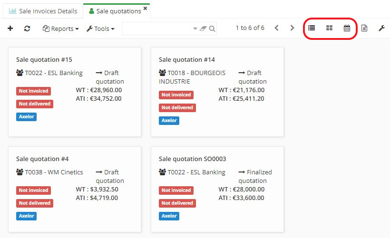Open the Reports dropdown menu
Image resolution: width=390 pixels, height=238 pixels.
(x=61, y=29)
